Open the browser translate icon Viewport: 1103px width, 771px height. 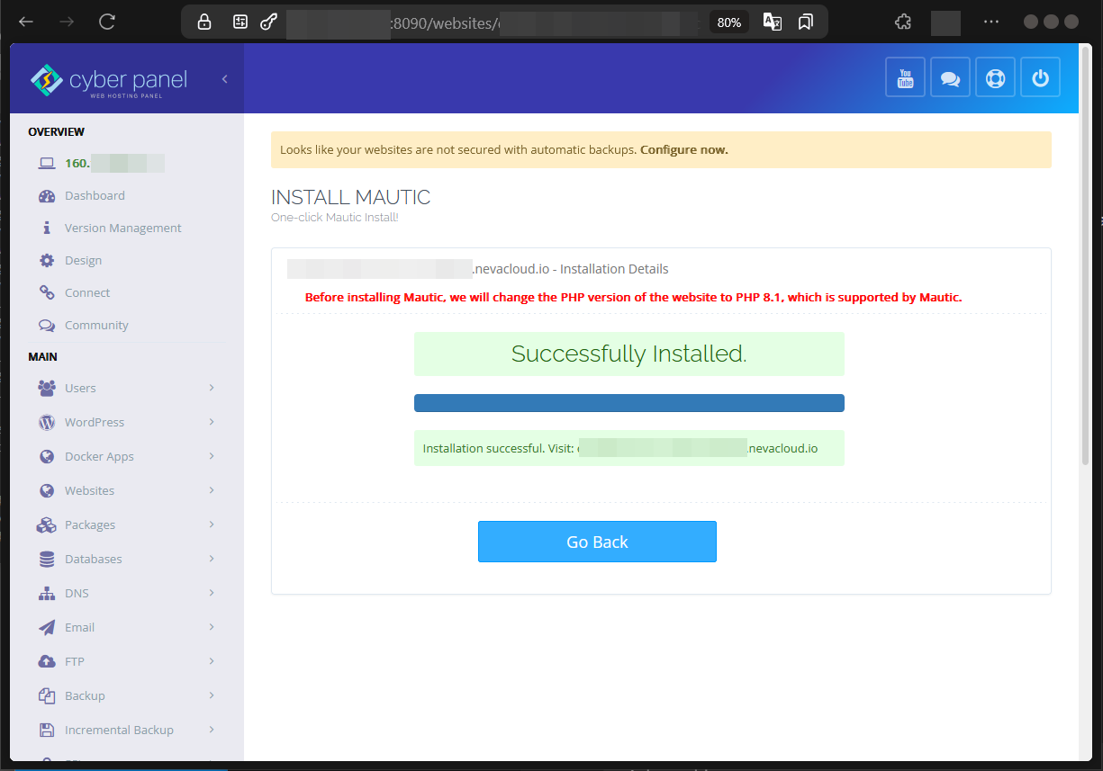point(773,22)
